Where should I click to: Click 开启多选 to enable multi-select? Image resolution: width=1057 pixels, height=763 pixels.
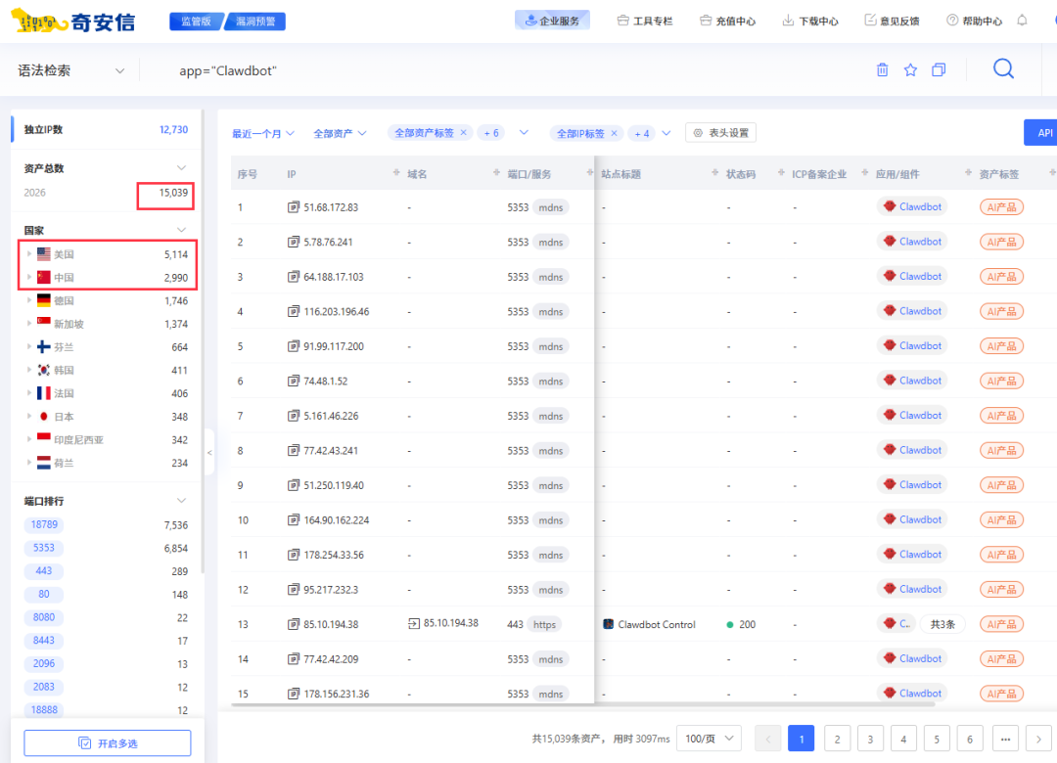(x=107, y=742)
